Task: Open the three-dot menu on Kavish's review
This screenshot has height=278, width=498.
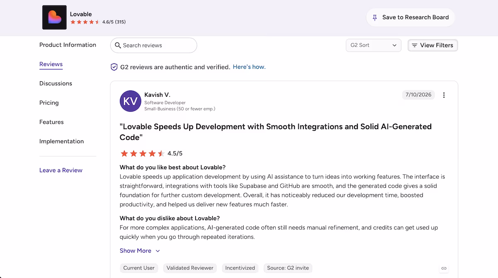Action: tap(444, 95)
